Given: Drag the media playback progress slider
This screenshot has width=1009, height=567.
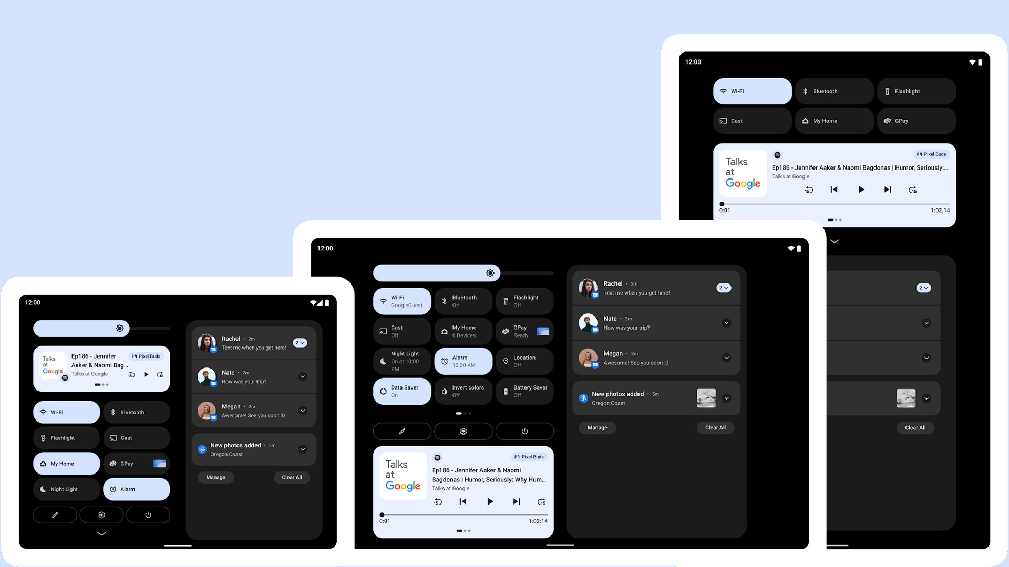Looking at the screenshot, I should click(382, 513).
